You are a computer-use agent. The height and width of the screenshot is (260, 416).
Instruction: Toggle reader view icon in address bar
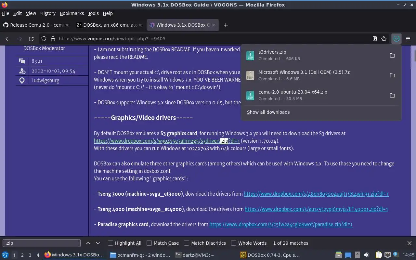pos(374,39)
